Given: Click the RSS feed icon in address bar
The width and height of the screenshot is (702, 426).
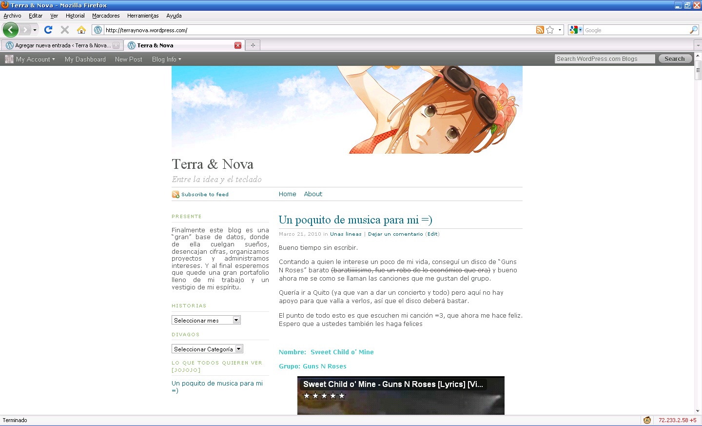Looking at the screenshot, I should point(540,30).
